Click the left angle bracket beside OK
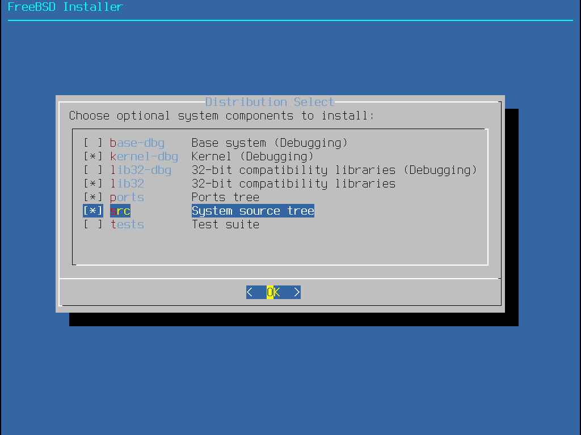Viewport: 581px width, 435px height. click(x=250, y=292)
